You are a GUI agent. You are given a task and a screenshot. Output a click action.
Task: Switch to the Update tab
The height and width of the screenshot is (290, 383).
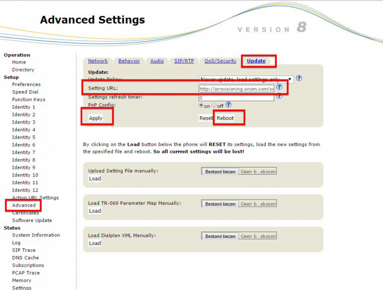click(x=256, y=61)
